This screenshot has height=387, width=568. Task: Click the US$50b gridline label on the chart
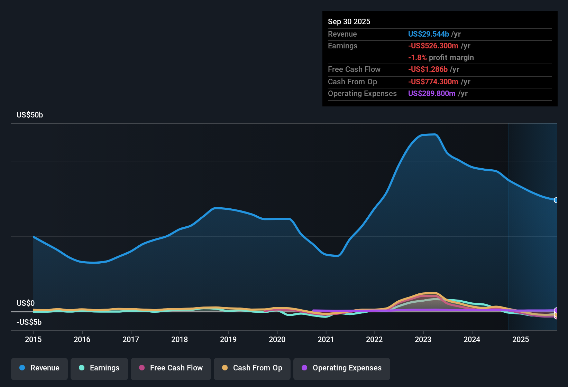pyautogui.click(x=30, y=115)
